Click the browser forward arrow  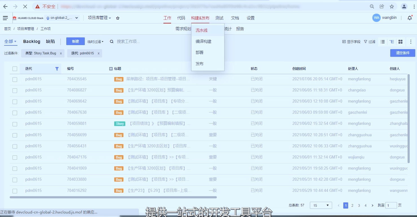pyautogui.click(x=15, y=6)
